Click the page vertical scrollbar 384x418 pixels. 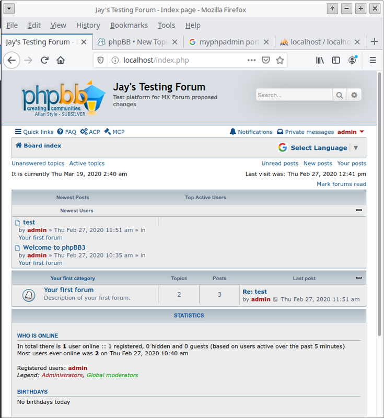point(379,204)
